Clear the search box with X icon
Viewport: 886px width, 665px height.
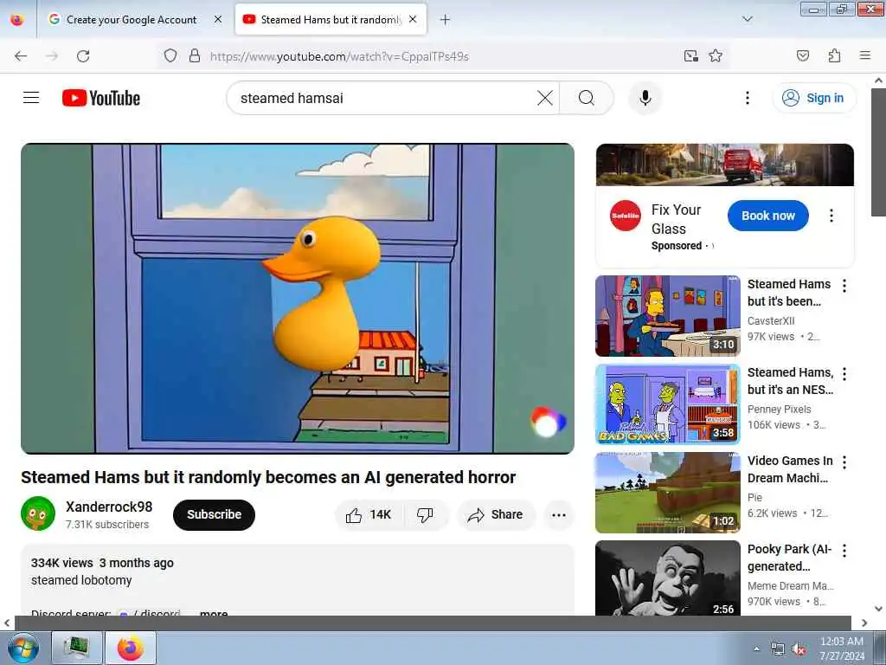click(545, 98)
